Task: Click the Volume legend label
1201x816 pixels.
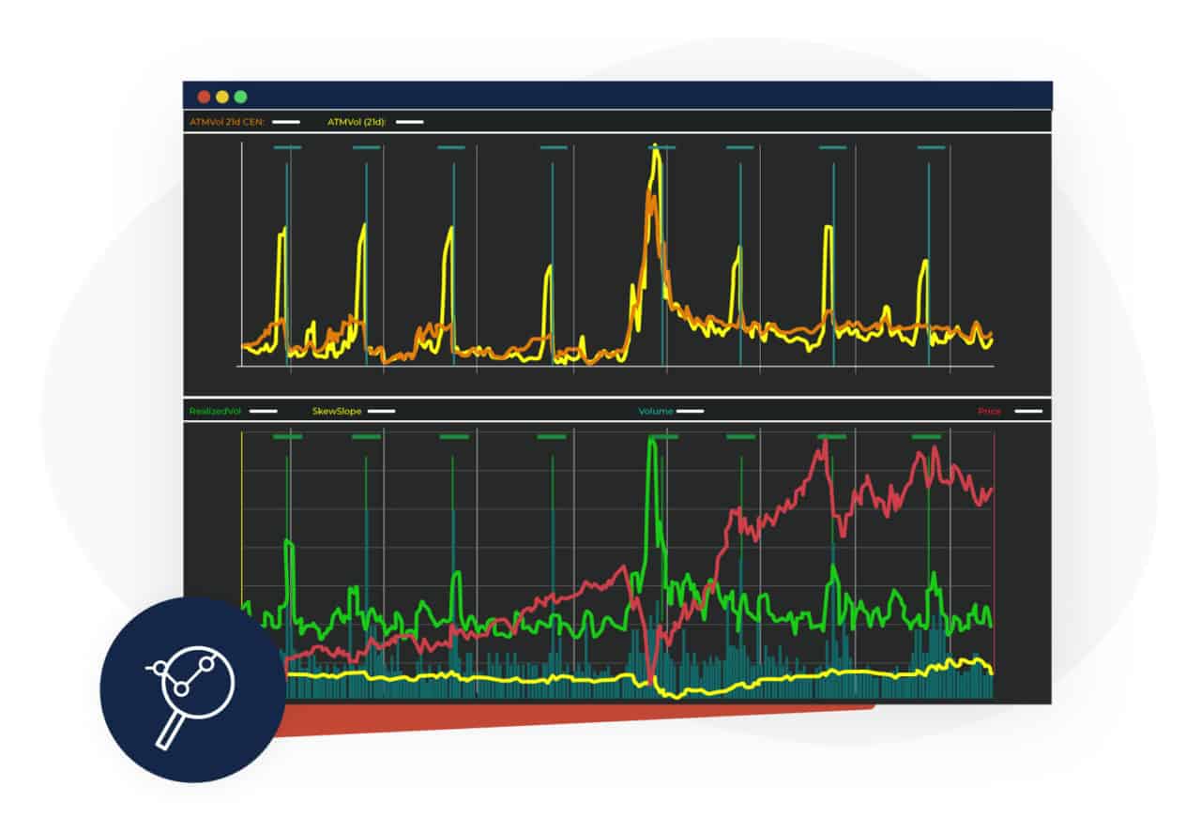Action: [x=656, y=411]
